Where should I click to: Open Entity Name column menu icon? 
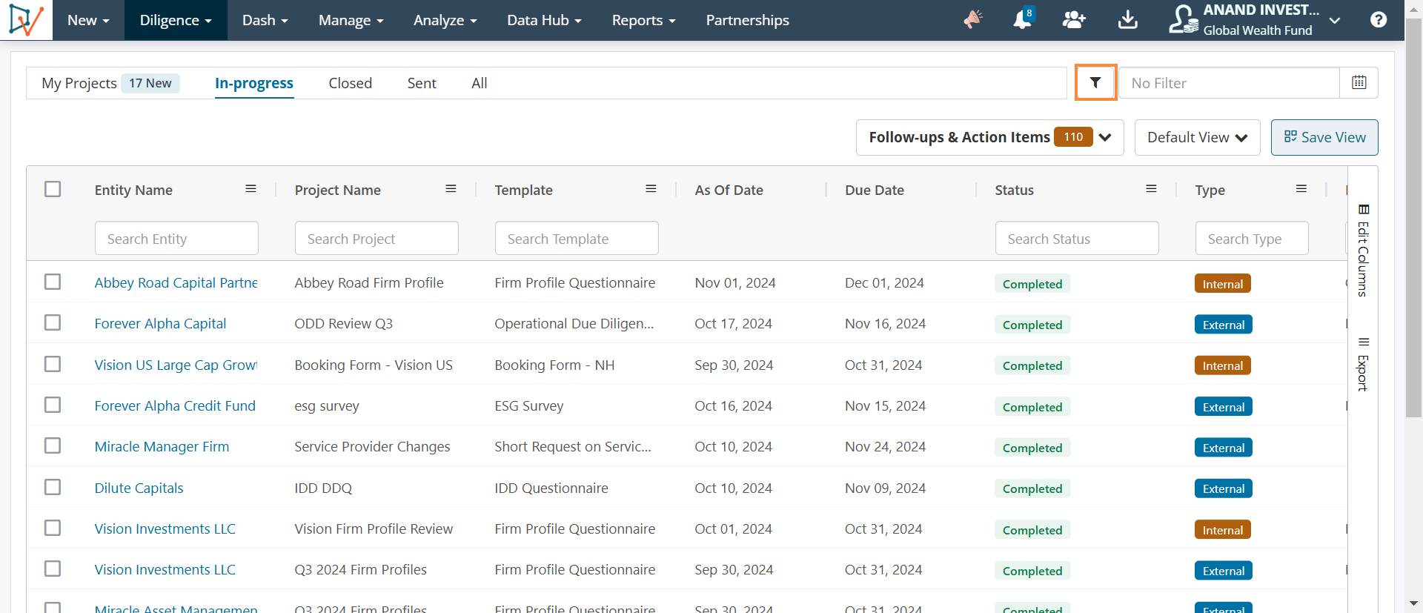251,189
